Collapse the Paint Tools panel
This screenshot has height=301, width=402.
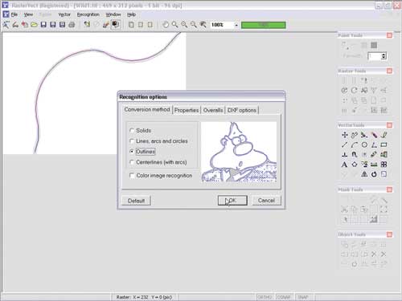point(389,35)
